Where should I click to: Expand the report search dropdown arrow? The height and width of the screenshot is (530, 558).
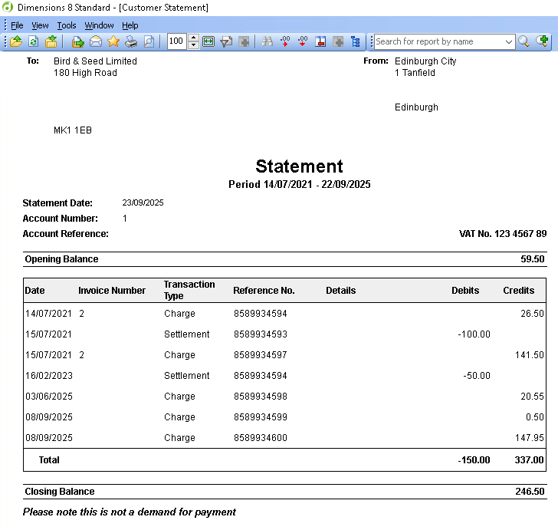point(510,41)
